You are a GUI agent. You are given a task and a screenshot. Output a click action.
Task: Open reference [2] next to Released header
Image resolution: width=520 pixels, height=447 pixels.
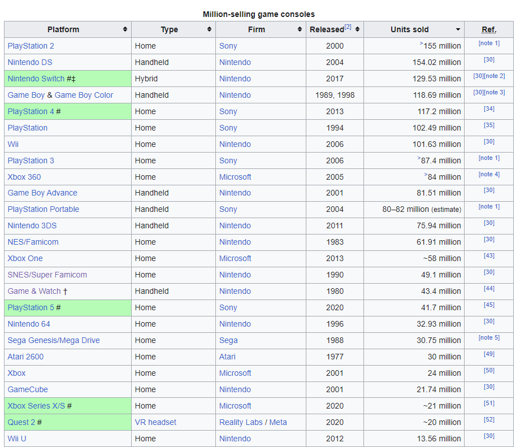[348, 27]
